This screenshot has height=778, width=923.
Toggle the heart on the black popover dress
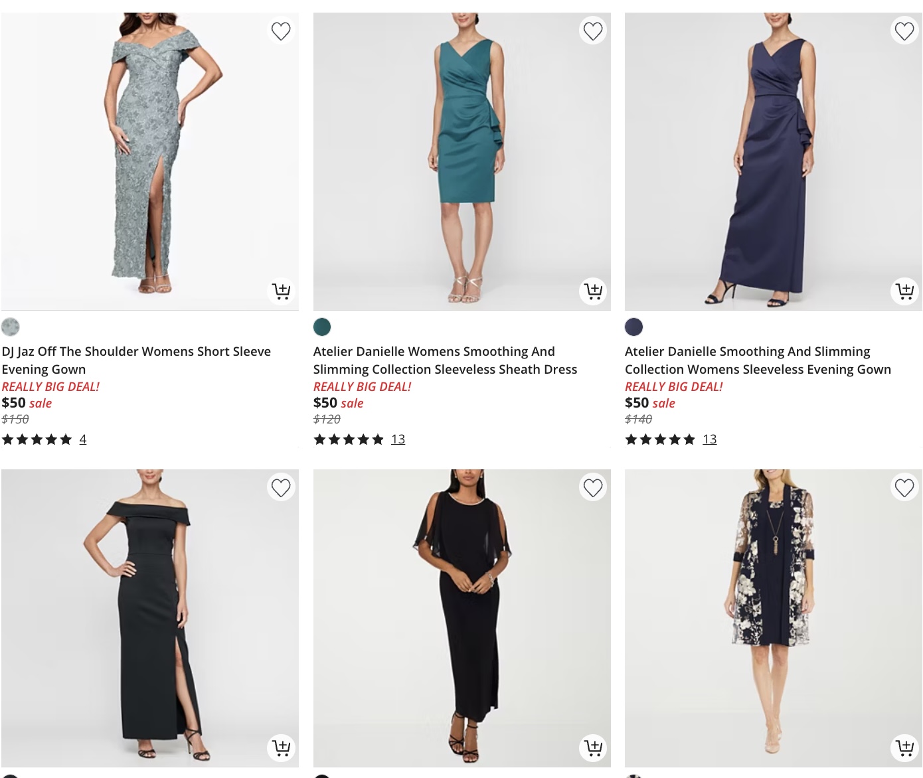[x=593, y=487]
